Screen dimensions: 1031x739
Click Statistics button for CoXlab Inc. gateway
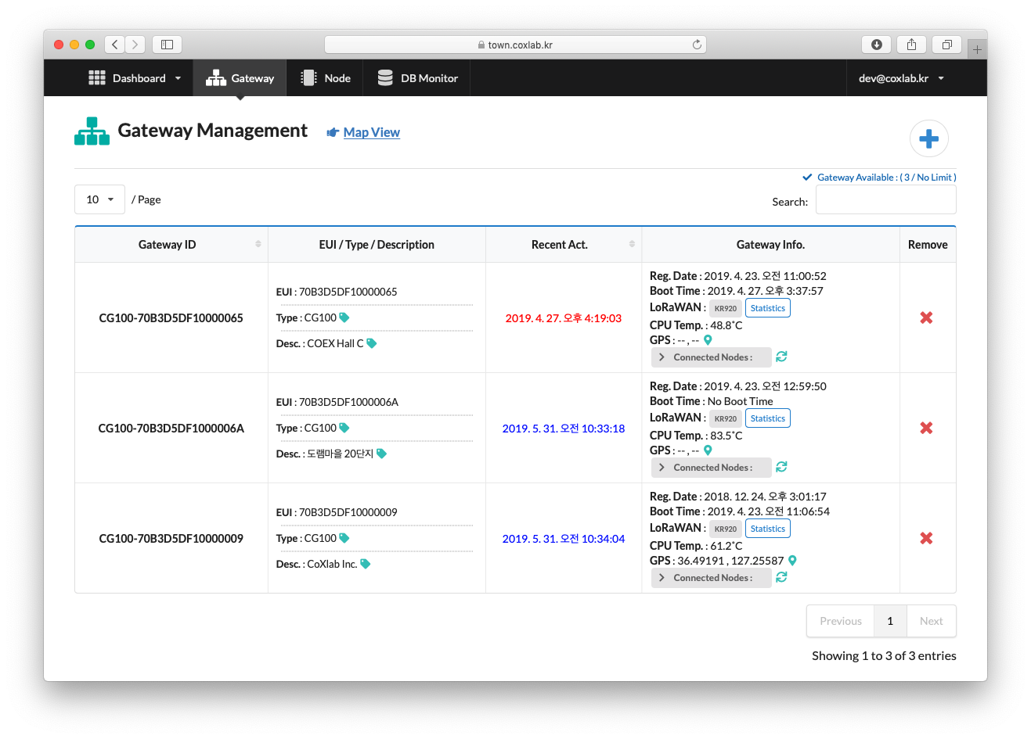point(767,529)
